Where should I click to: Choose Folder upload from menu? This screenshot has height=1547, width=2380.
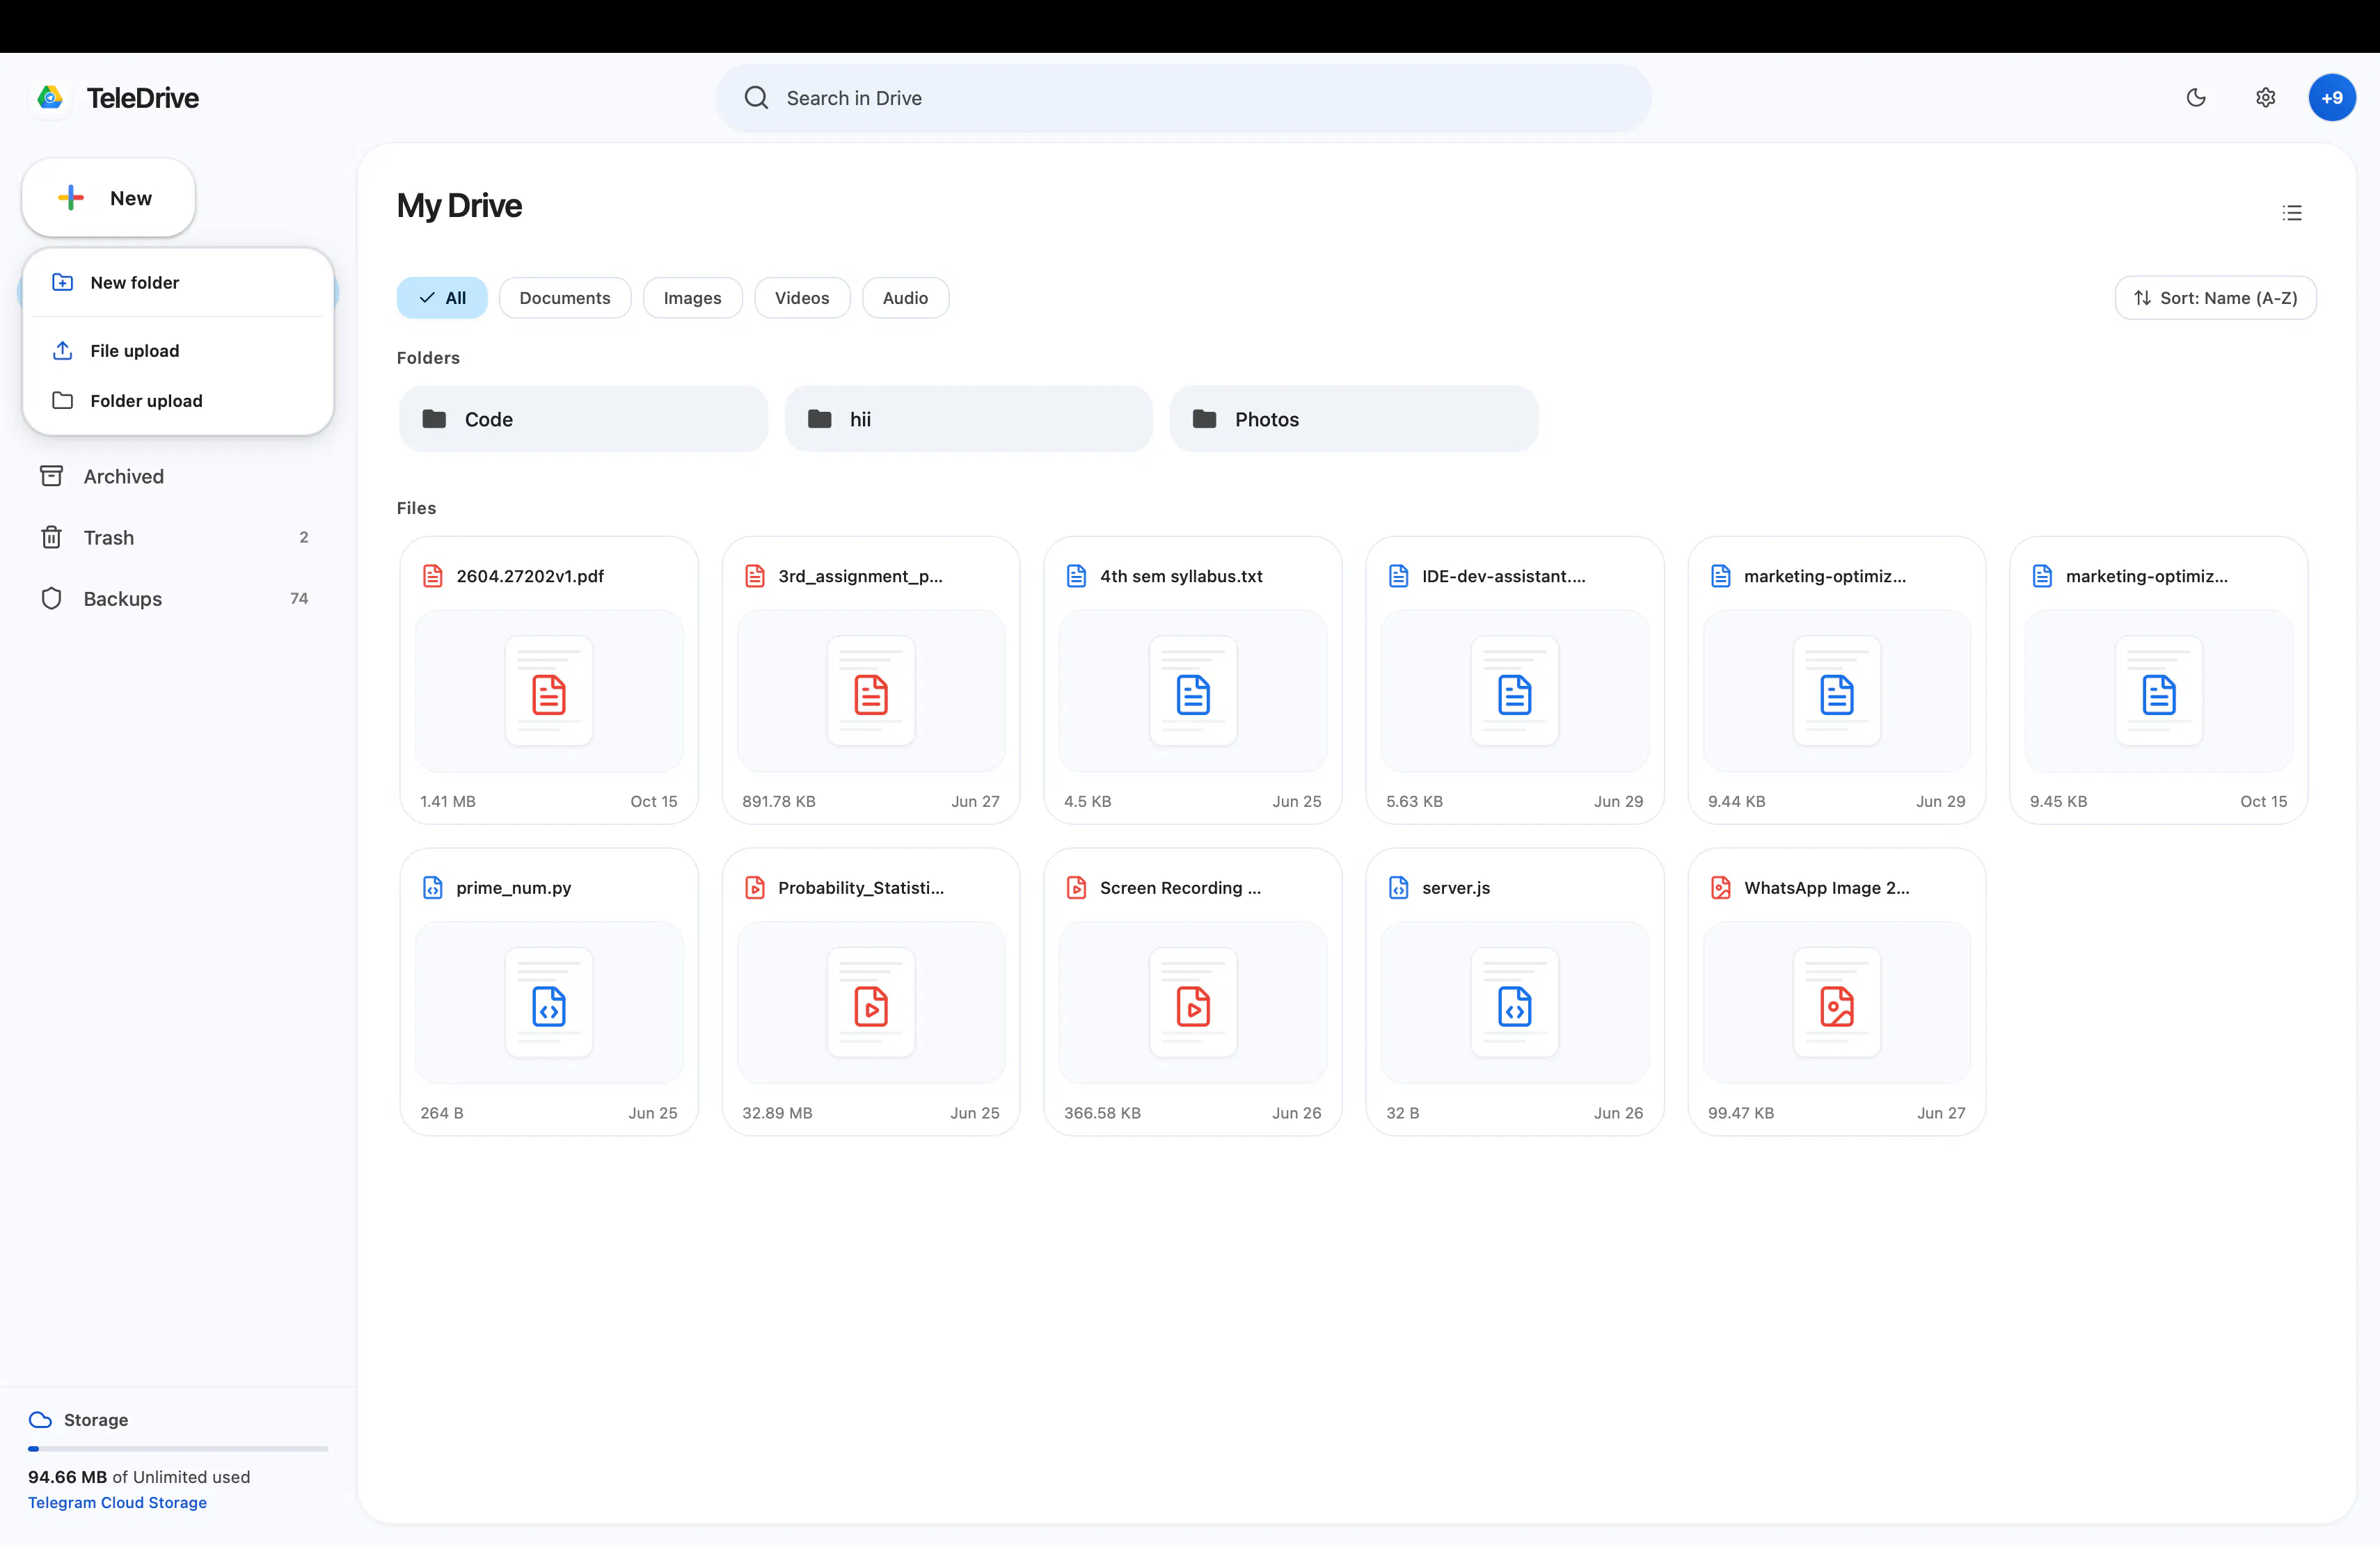pos(178,401)
